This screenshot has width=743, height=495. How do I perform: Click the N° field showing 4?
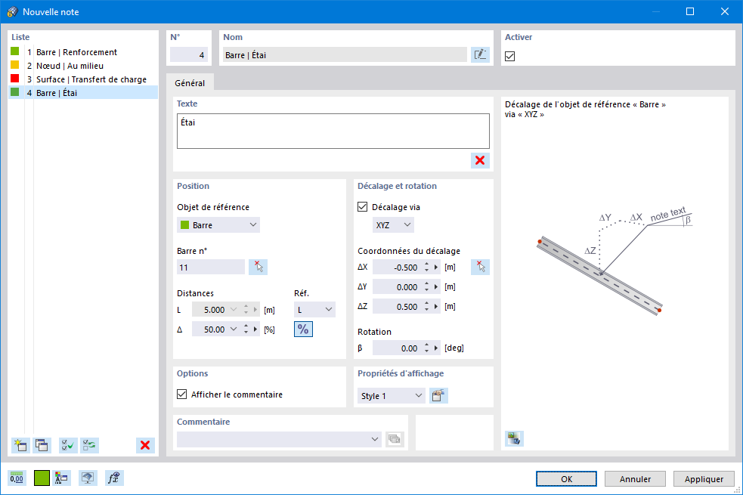[189, 55]
